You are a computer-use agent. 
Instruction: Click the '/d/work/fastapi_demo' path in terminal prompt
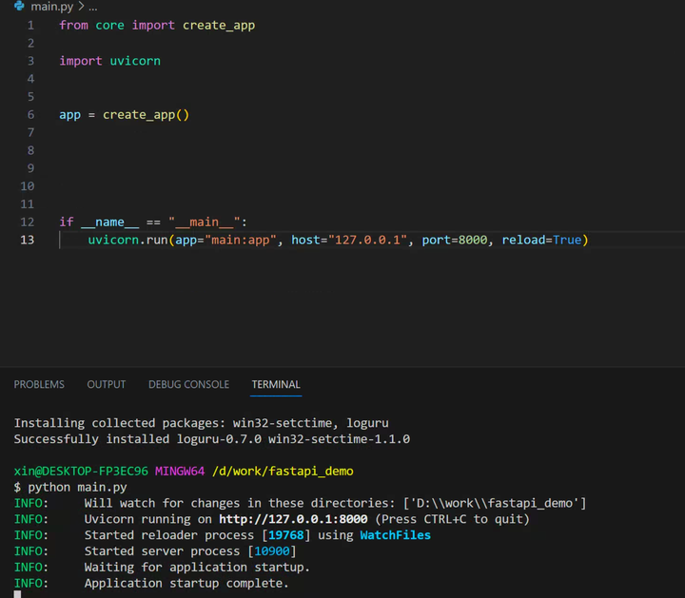[283, 472]
